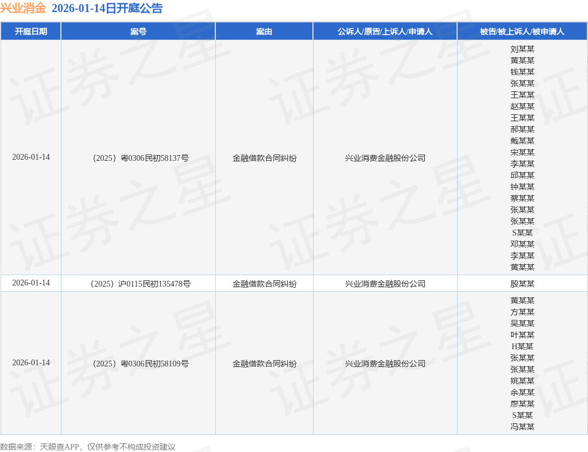The image size is (588, 452).
Task: Click the 兴业消金 title text
Action: click(23, 8)
